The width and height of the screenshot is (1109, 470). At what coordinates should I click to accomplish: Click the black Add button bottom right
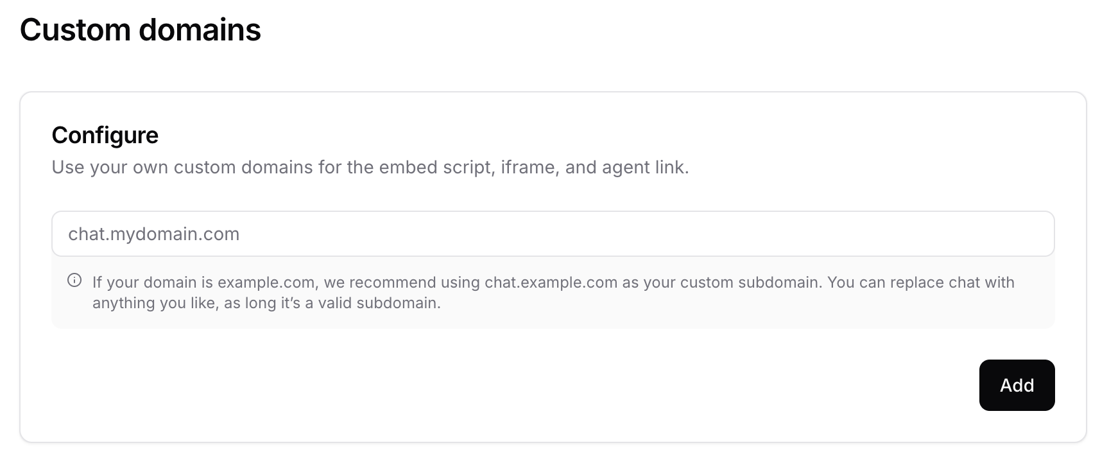pyautogui.click(x=1017, y=385)
